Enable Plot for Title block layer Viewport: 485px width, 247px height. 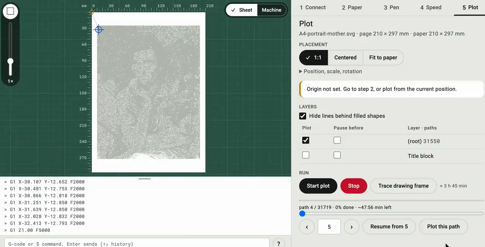click(x=306, y=155)
